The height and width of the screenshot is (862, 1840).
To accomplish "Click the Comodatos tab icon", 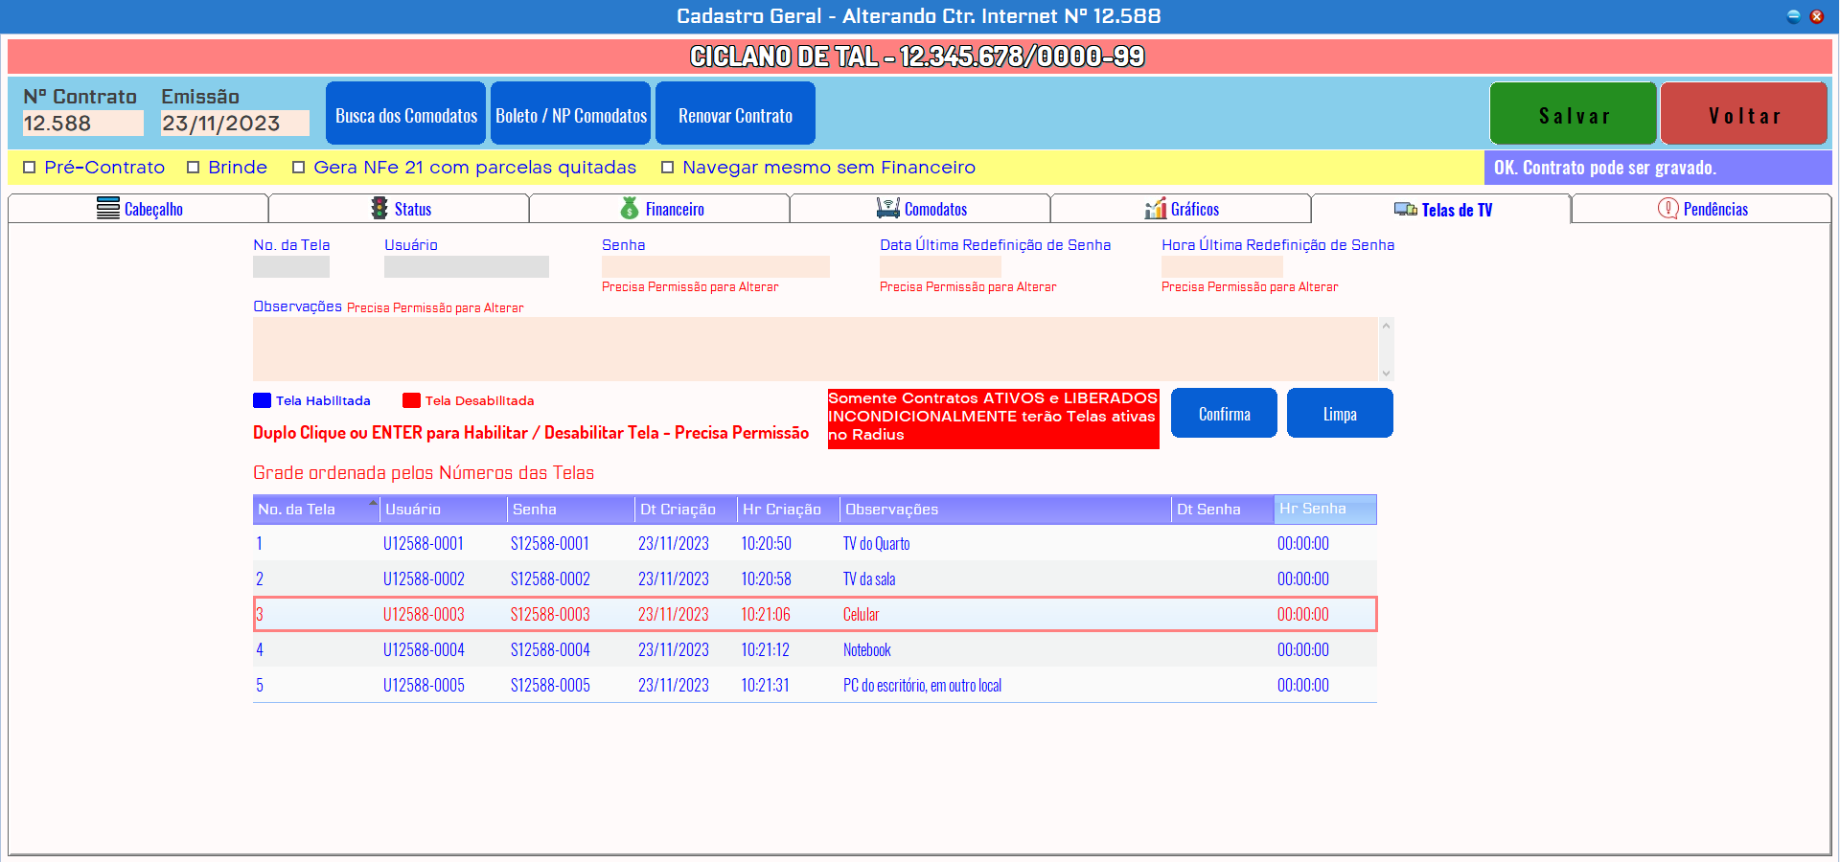I will (x=887, y=209).
